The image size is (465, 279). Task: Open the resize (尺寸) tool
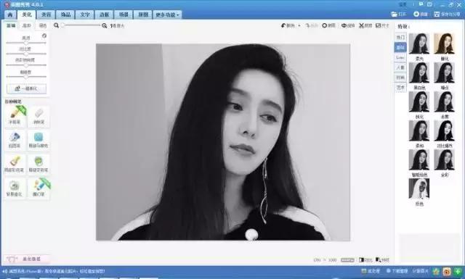[x=382, y=26]
